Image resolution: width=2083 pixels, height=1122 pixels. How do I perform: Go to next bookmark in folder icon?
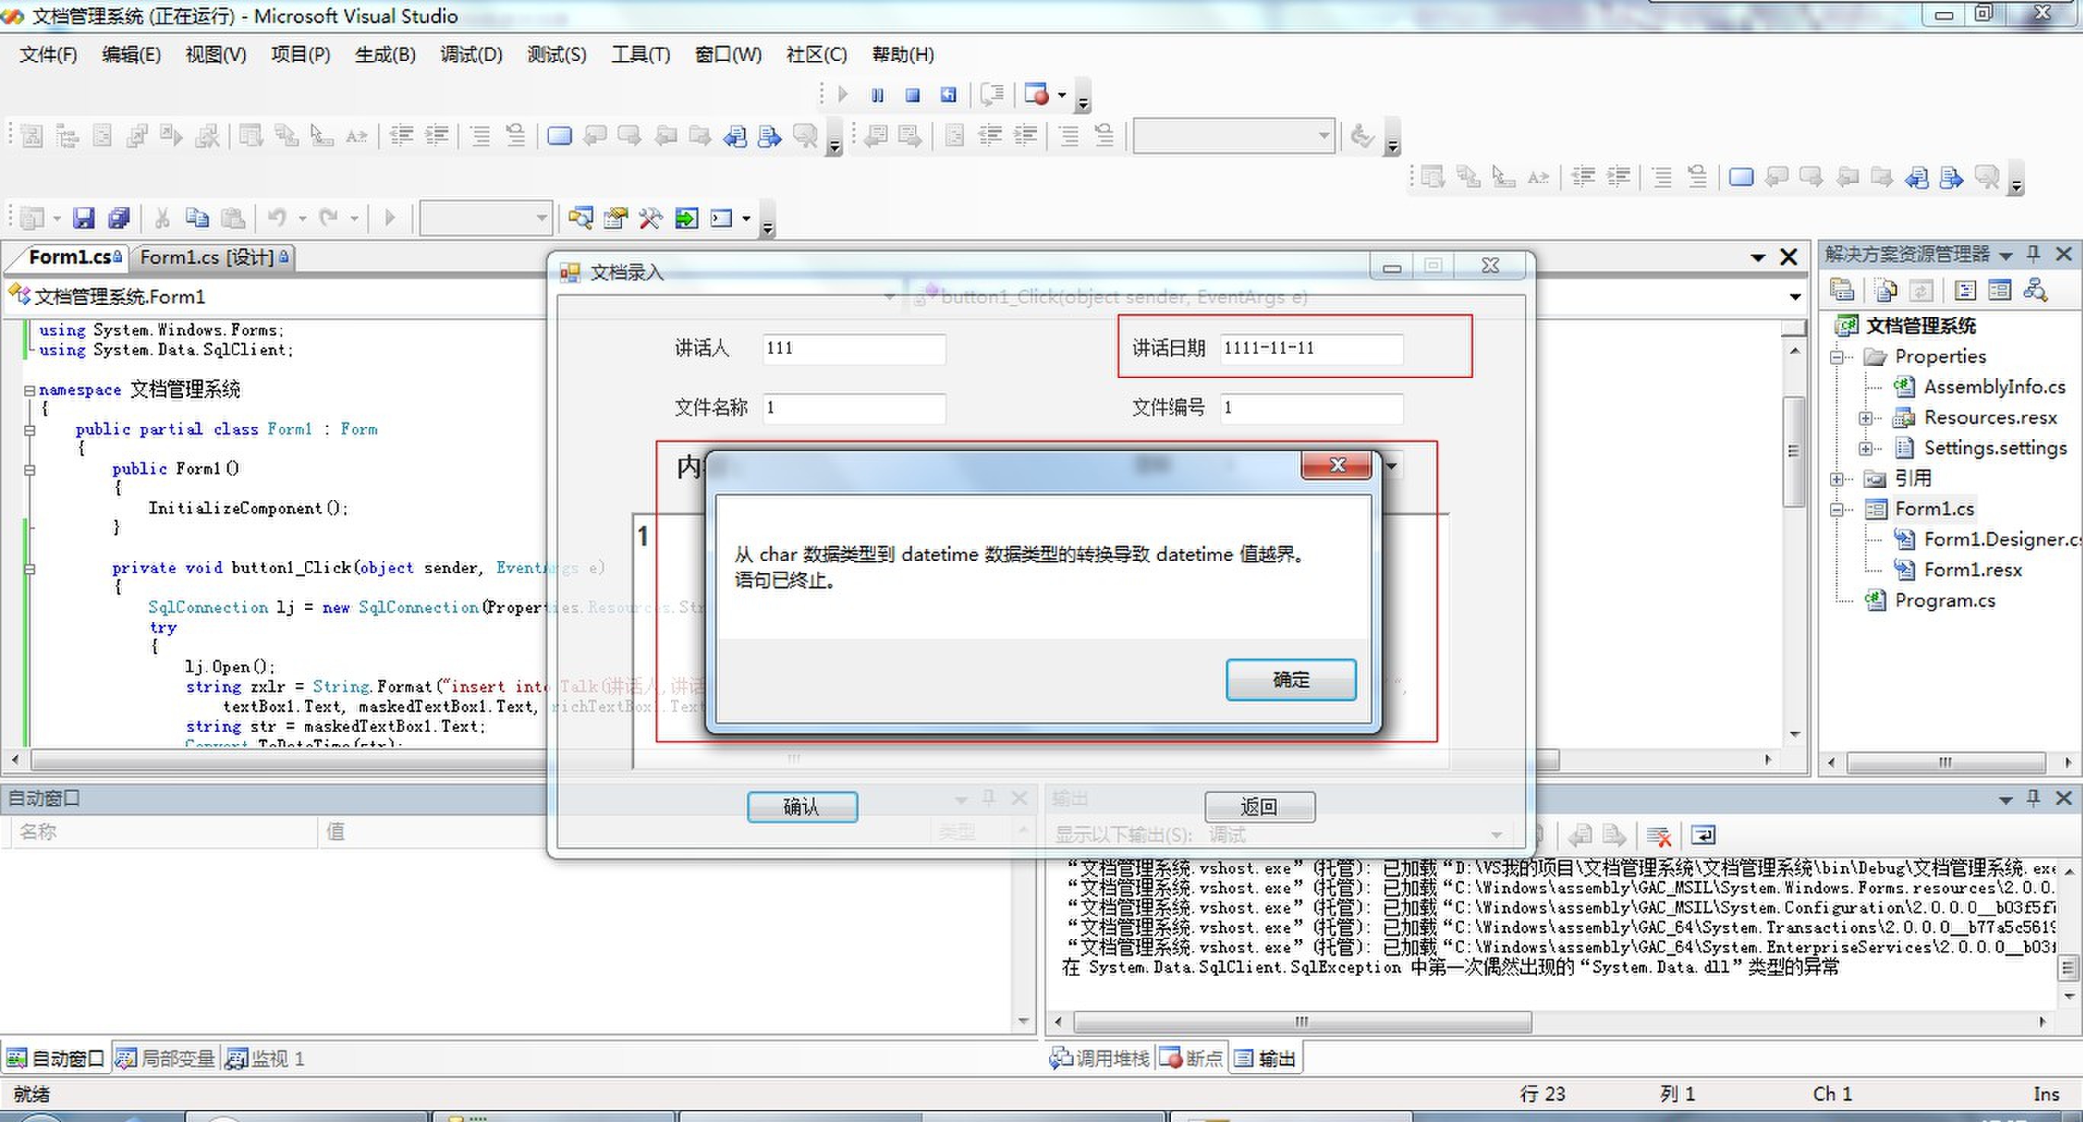(700, 136)
